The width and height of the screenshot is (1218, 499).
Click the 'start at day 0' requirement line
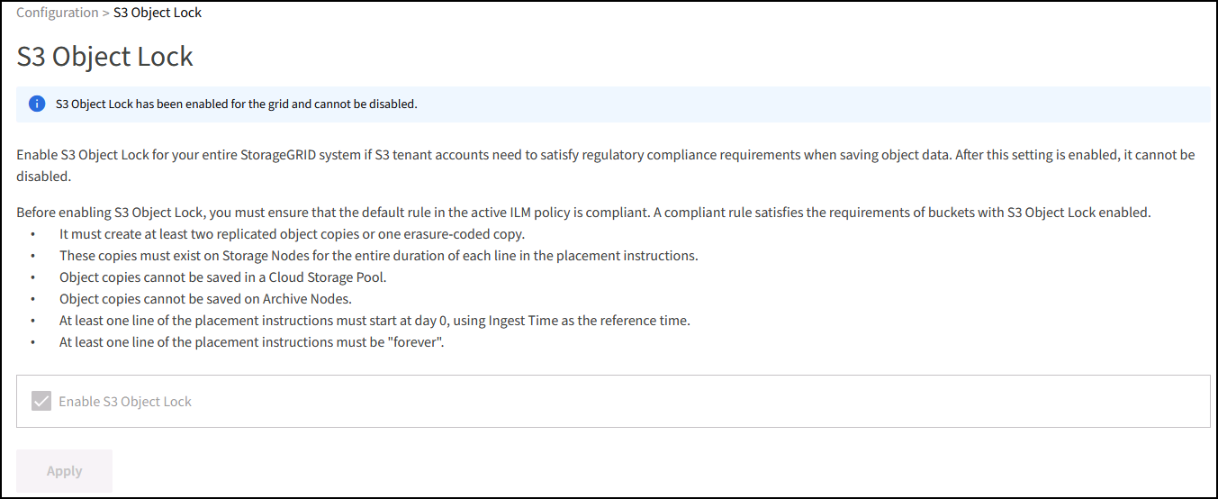(374, 321)
